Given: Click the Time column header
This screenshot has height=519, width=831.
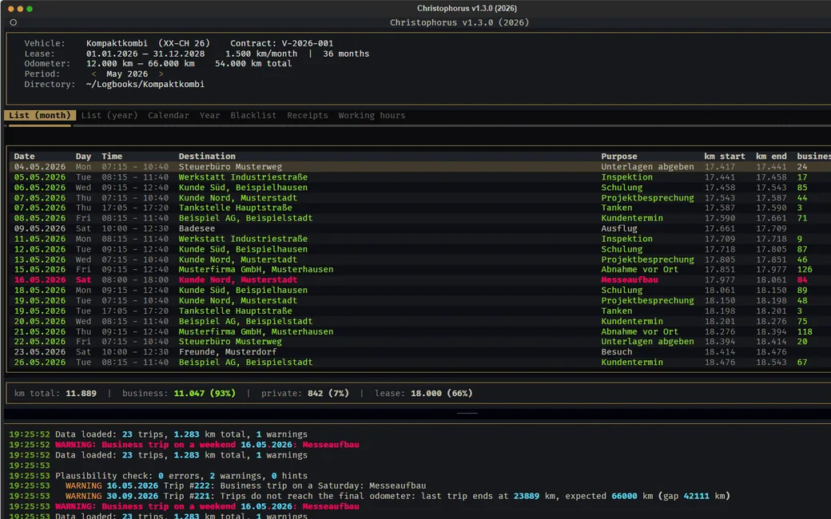Looking at the screenshot, I should tap(112, 156).
